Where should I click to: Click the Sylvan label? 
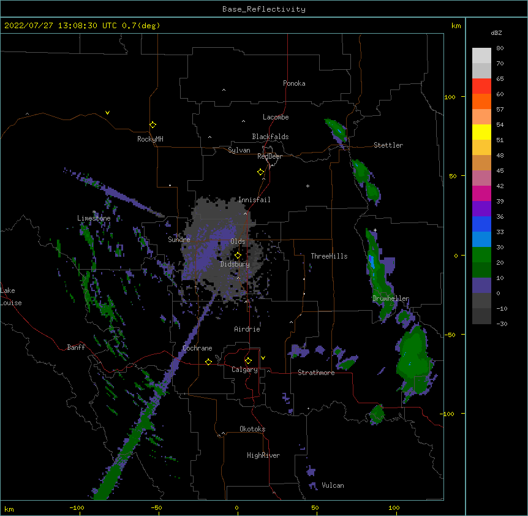point(239,150)
